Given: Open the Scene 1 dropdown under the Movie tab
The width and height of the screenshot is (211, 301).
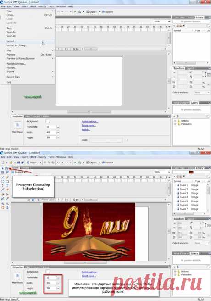Looking at the screenshot, I should coord(24,173).
